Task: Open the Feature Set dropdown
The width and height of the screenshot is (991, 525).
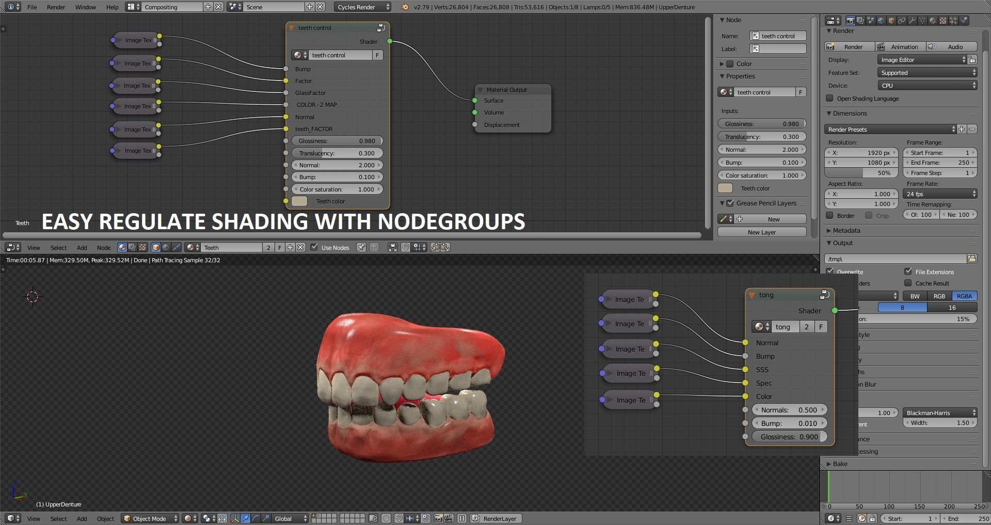Action: (928, 73)
